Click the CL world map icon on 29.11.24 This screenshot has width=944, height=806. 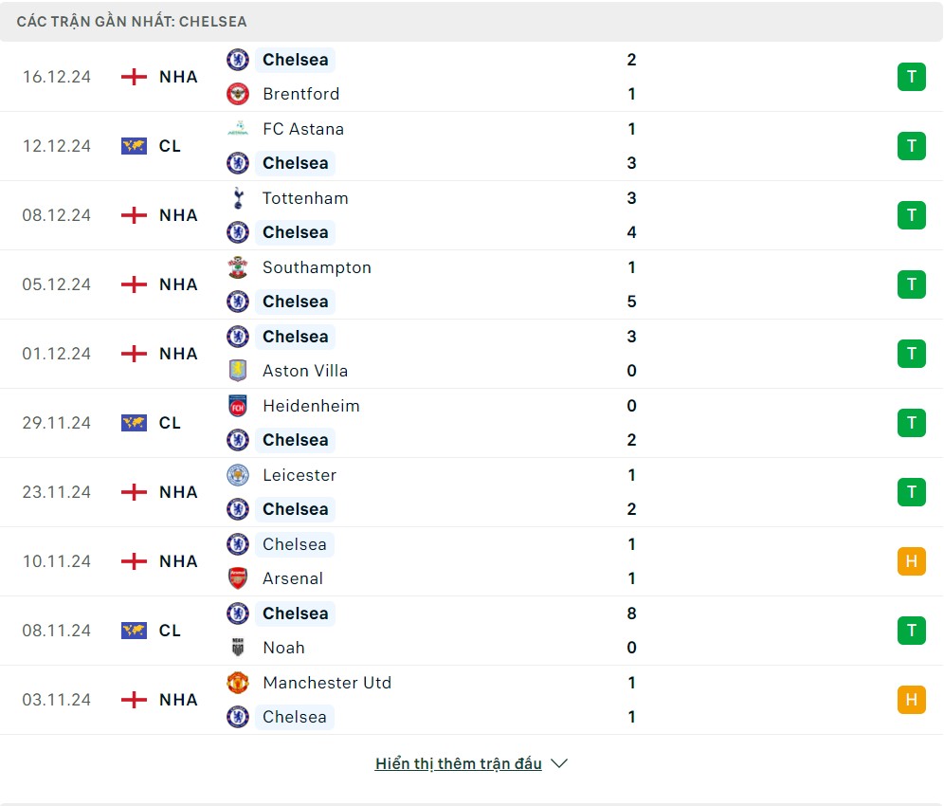click(x=135, y=423)
